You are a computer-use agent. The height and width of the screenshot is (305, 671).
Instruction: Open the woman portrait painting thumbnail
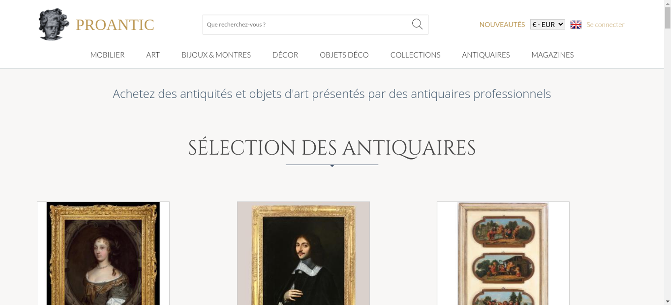(103, 253)
